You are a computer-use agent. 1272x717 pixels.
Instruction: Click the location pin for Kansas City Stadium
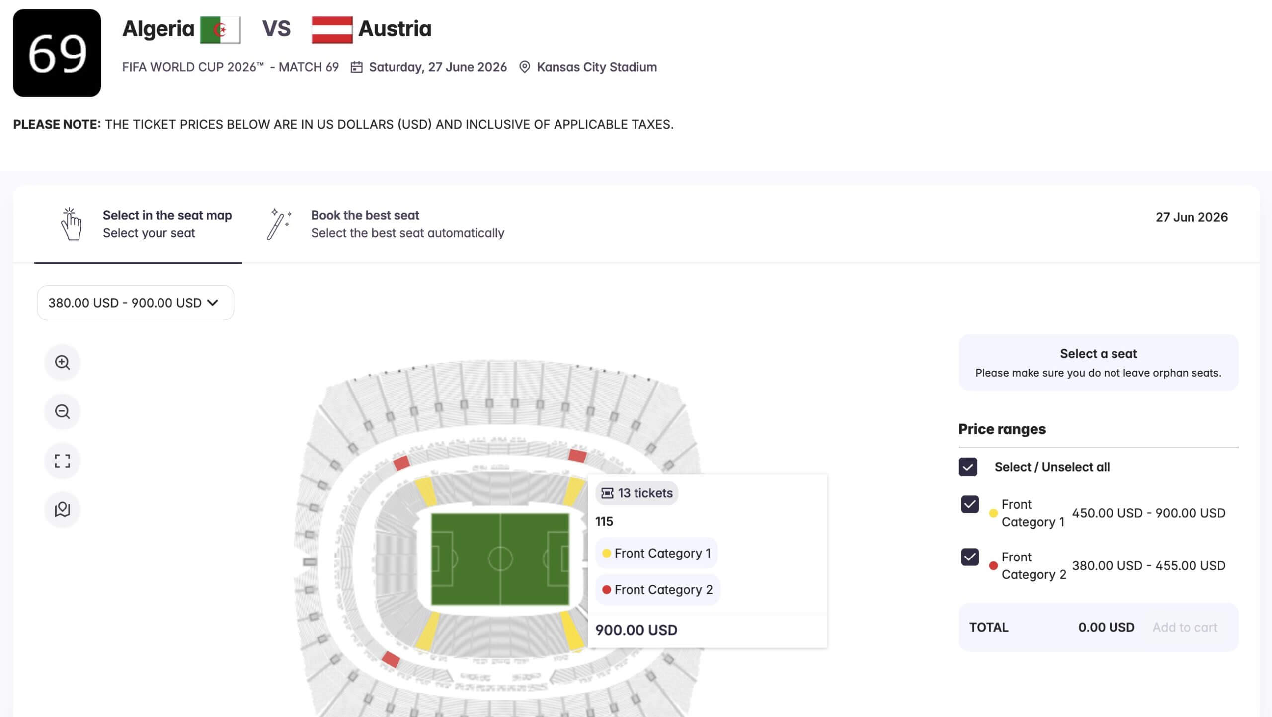pyautogui.click(x=525, y=67)
